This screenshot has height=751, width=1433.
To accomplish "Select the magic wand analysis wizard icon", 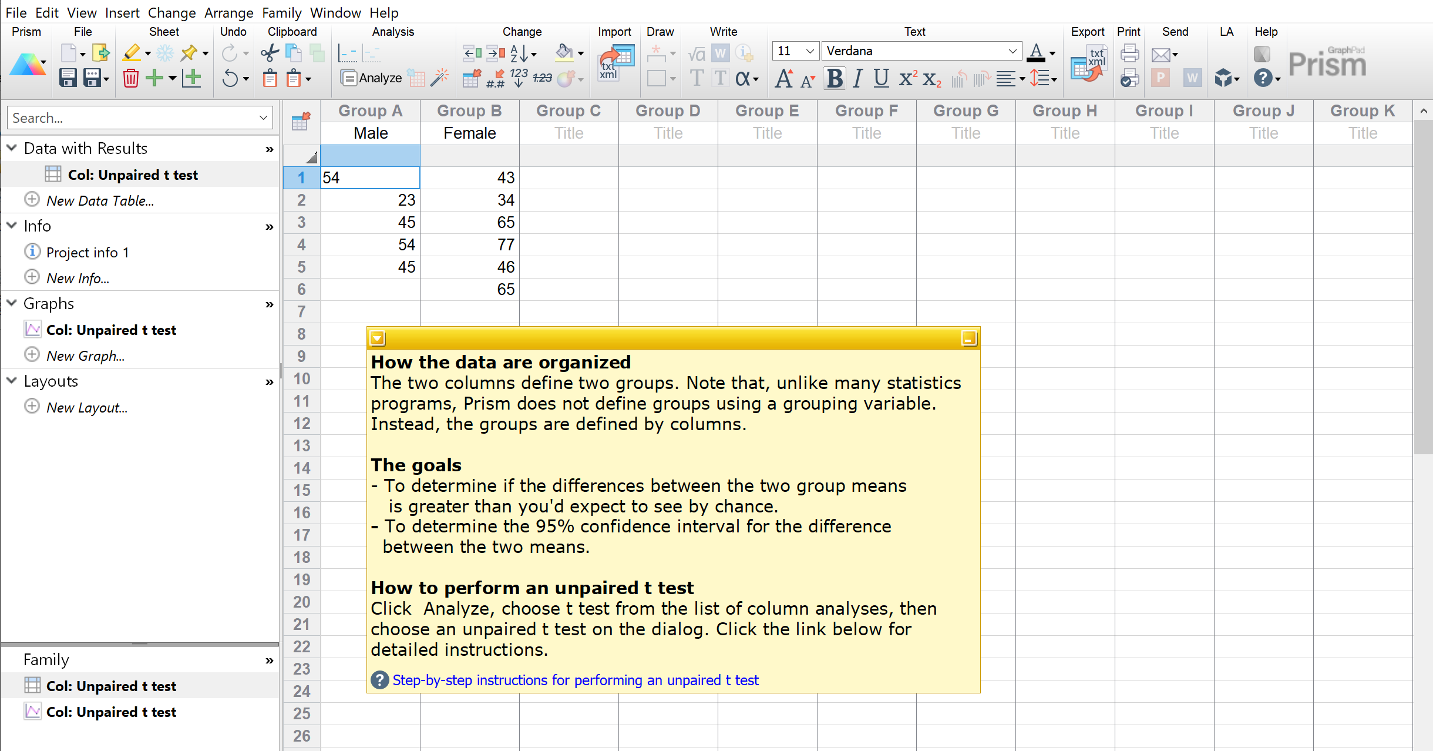I will click(x=439, y=76).
